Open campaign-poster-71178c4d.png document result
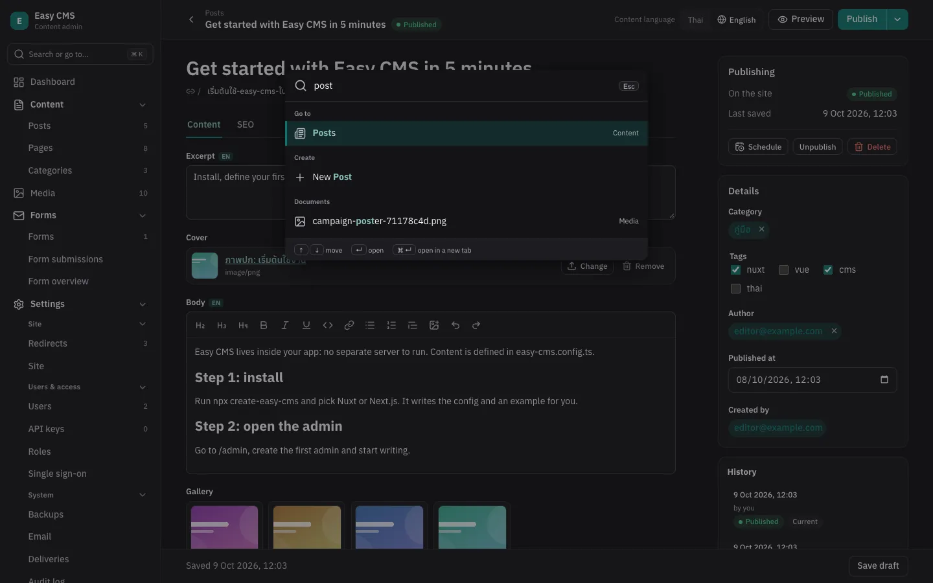The width and height of the screenshot is (933, 583). pos(466,221)
